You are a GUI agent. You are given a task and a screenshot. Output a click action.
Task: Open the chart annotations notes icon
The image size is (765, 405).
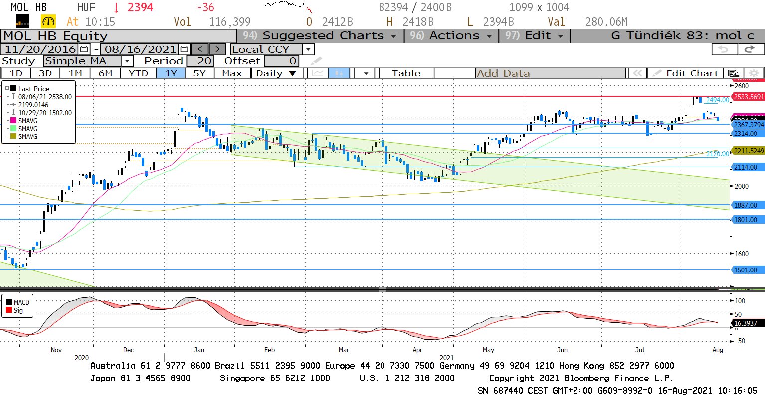[x=733, y=73]
